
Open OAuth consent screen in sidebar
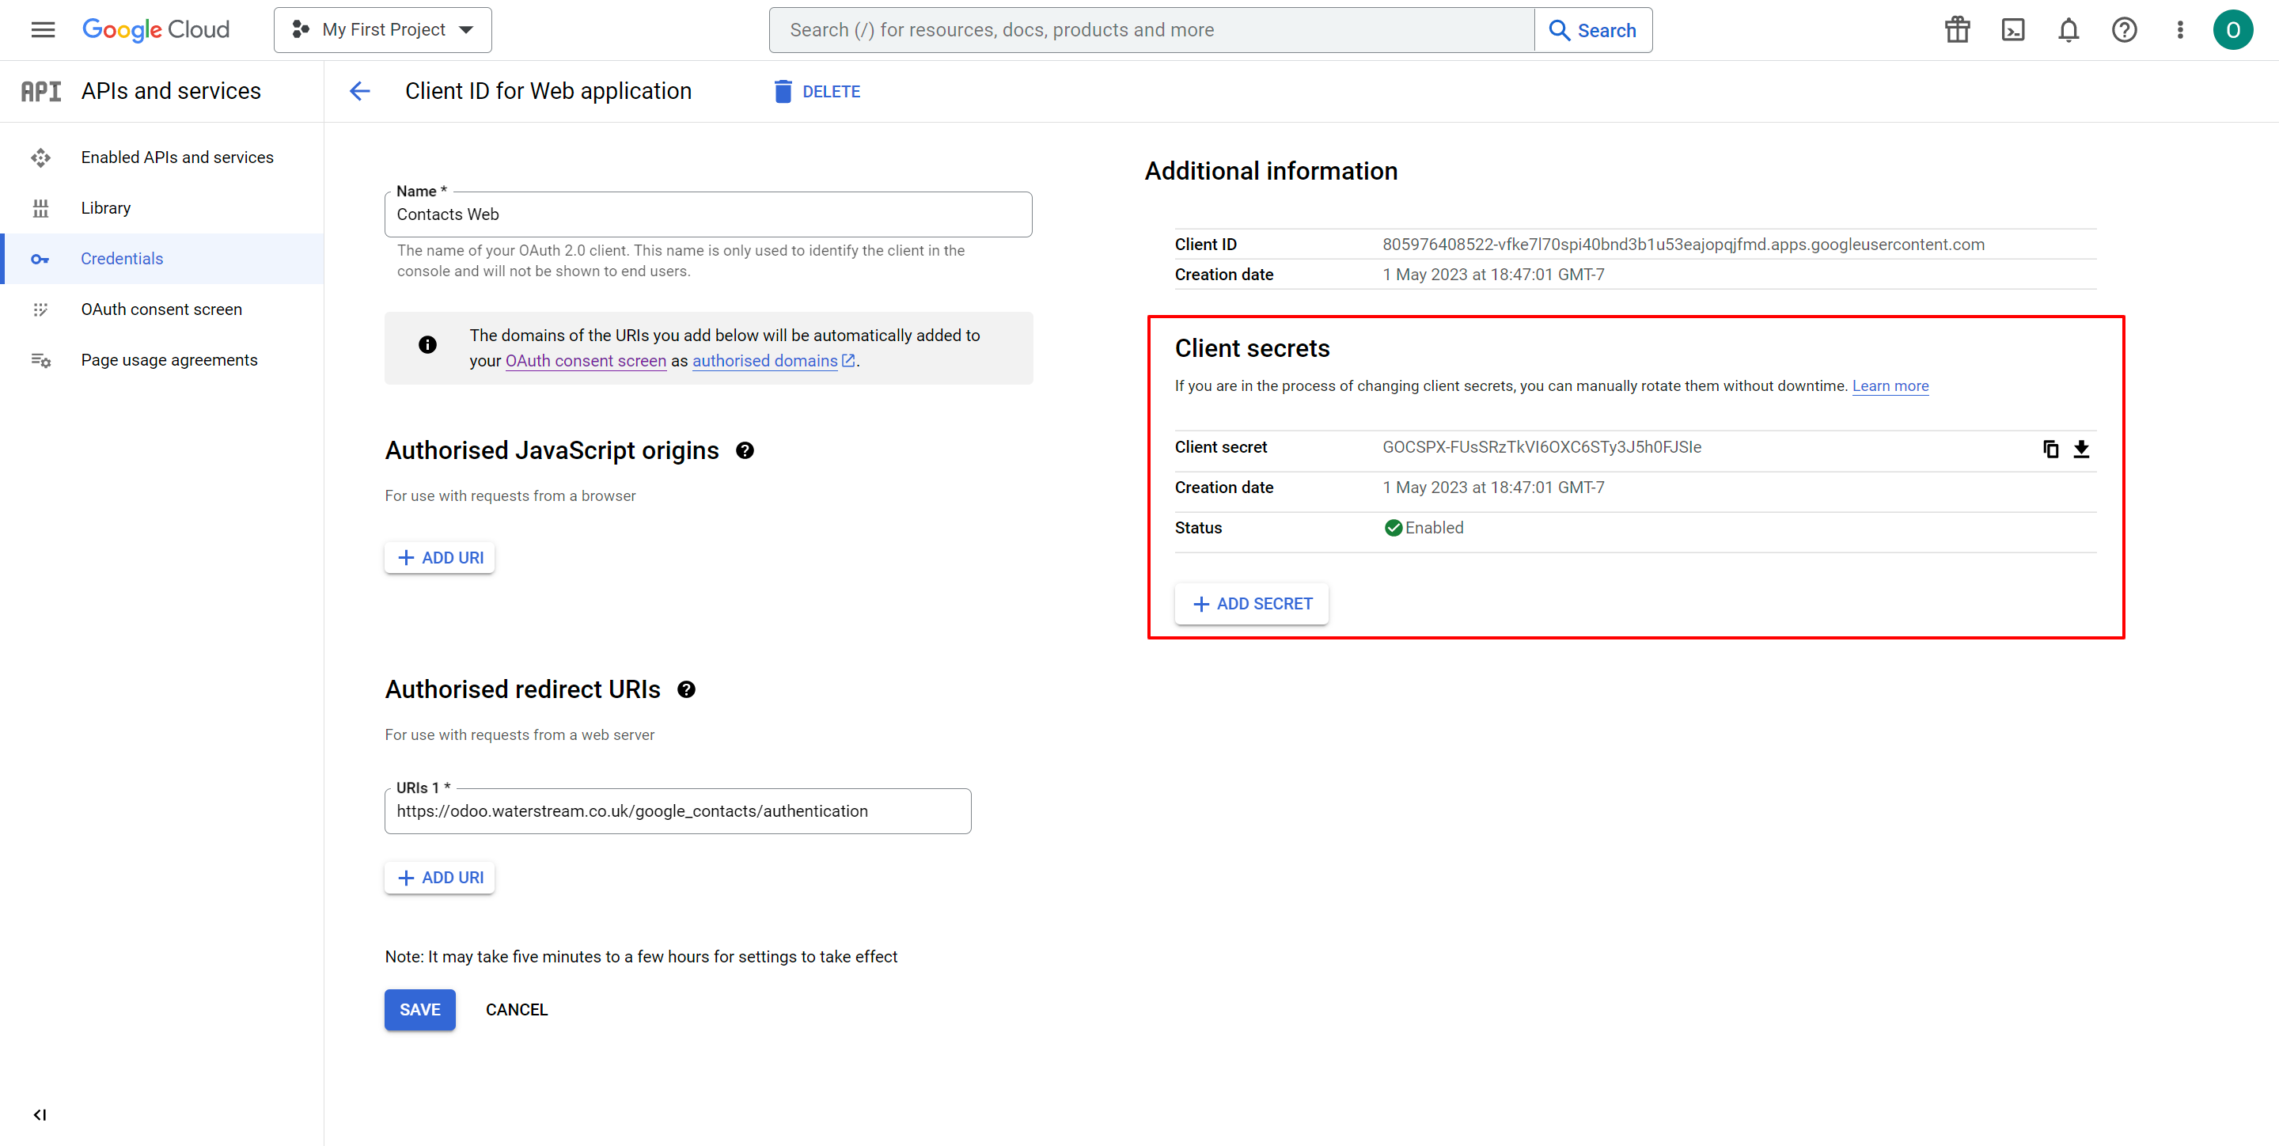[x=161, y=309]
